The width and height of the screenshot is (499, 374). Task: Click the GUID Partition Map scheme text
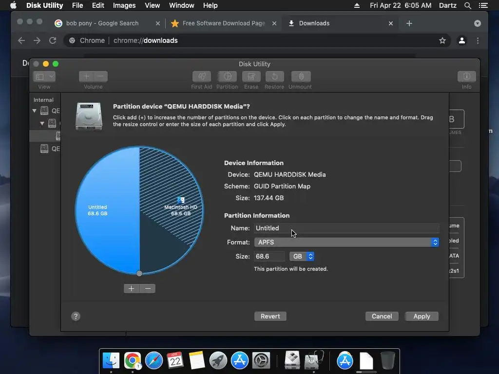click(x=282, y=187)
